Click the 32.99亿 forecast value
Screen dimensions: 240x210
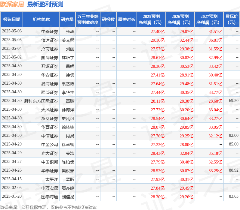215,58
